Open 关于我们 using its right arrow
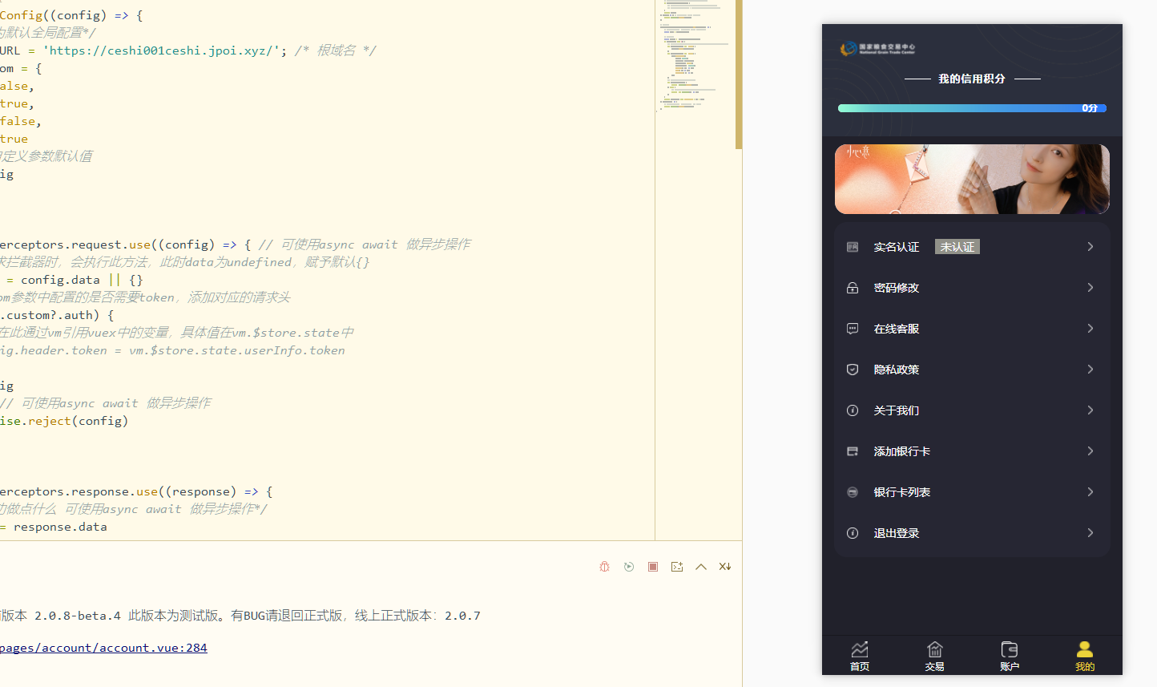This screenshot has width=1157, height=687. [x=1090, y=410]
